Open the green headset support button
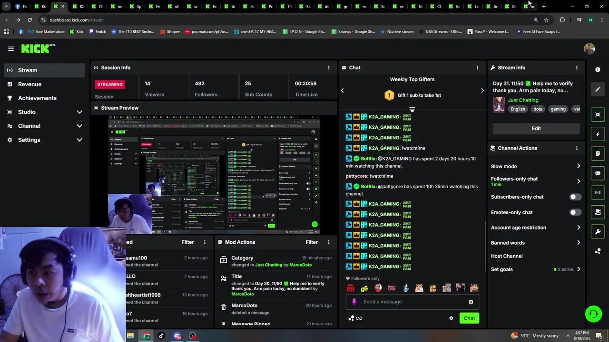 593,314
